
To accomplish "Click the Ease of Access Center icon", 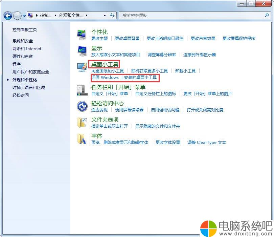I will [x=82, y=106].
